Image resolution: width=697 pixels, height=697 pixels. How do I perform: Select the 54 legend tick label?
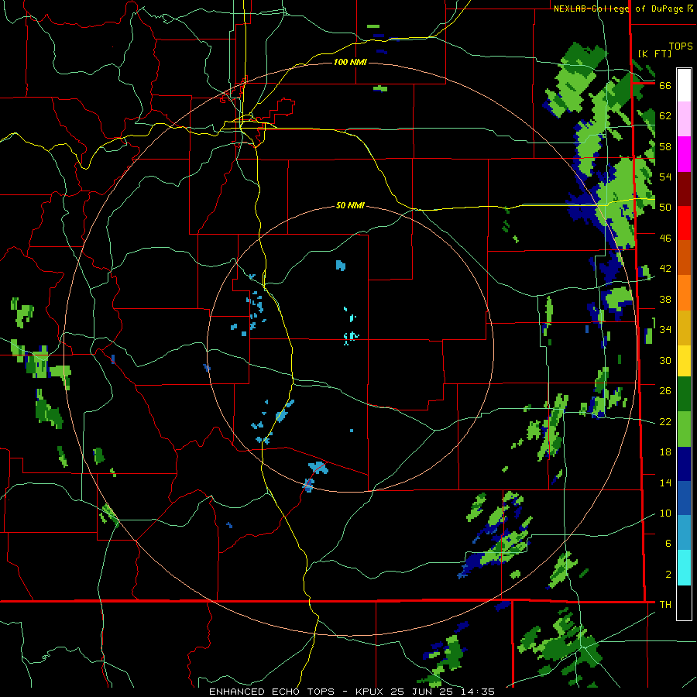click(x=665, y=177)
